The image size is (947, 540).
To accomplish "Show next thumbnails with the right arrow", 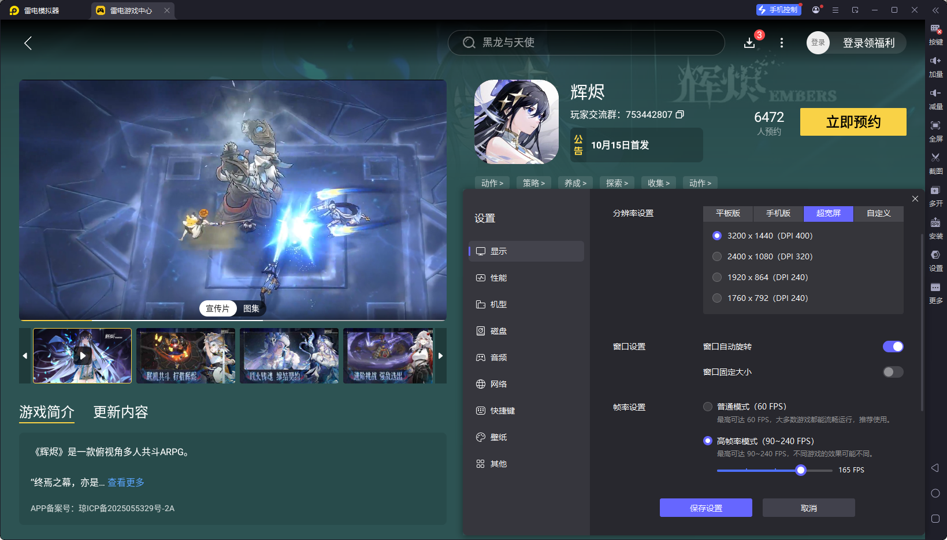I will click(440, 356).
